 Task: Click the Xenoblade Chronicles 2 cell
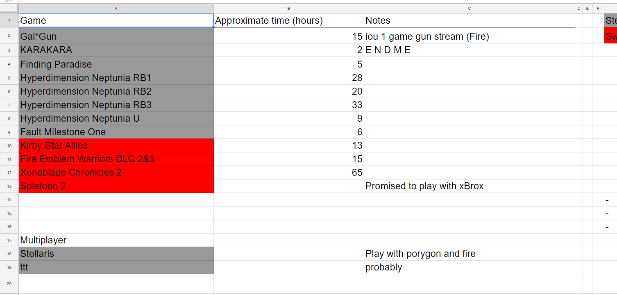coord(116,172)
